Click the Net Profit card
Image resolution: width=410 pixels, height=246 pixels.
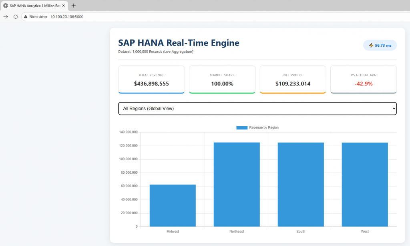tap(293, 79)
